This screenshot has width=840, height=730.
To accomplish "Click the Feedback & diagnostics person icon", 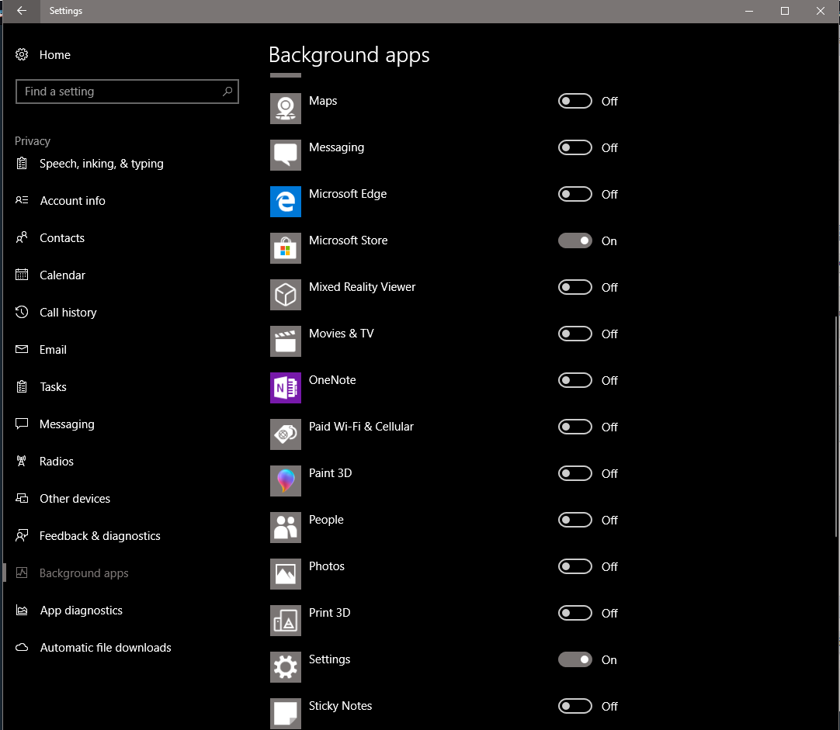I will point(22,536).
